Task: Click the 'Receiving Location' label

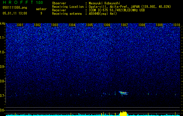Action: 68,7
